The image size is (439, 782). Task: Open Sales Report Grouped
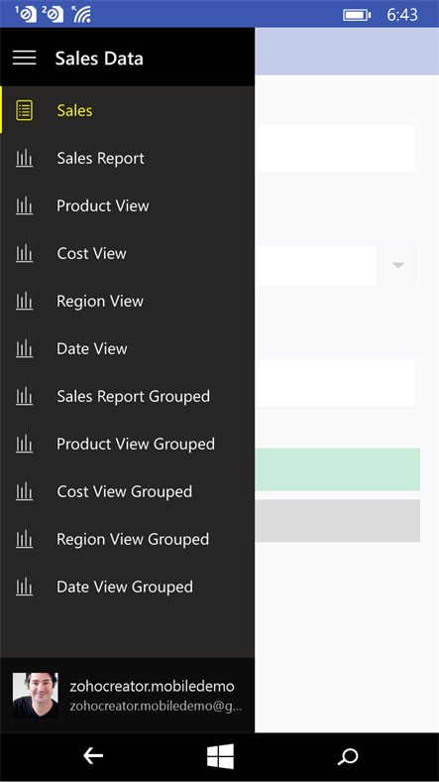click(x=127, y=397)
